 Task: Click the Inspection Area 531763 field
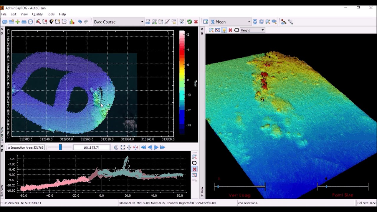pos(26,148)
